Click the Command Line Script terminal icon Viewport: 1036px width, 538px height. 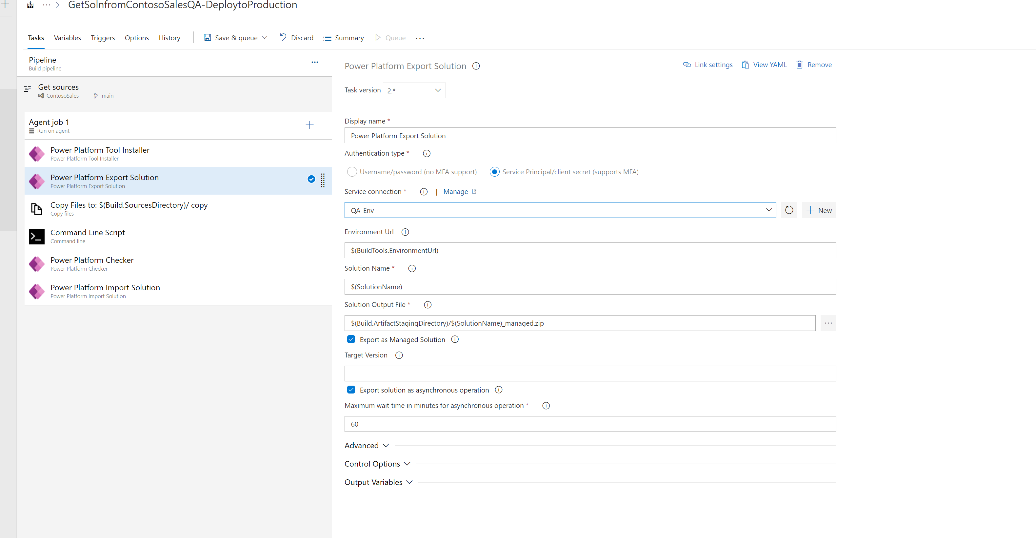(x=37, y=236)
